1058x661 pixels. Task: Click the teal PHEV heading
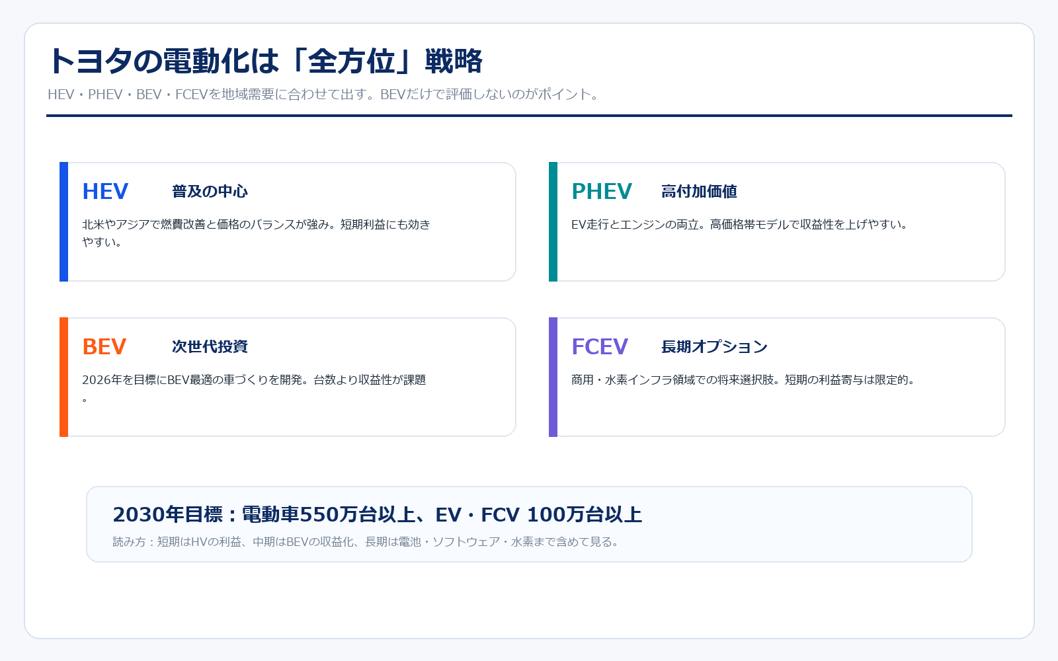[x=602, y=191]
